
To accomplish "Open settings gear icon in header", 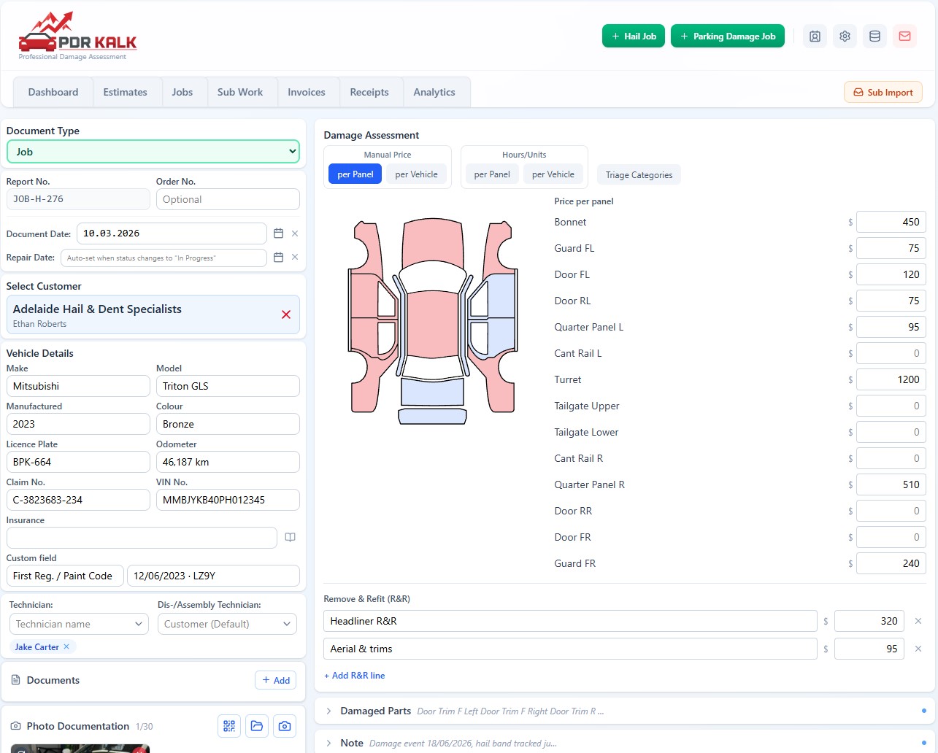I will (845, 36).
